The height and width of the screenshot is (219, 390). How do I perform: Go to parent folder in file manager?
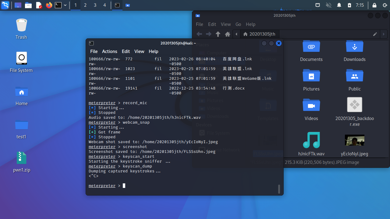point(218,34)
